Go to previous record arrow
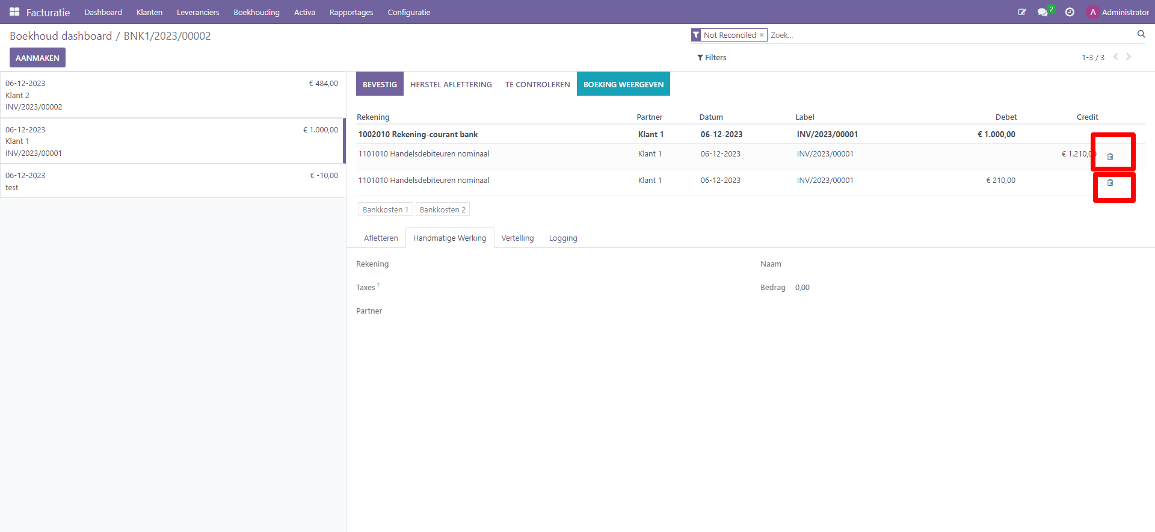Viewport: 1155px width, 532px height. click(x=1115, y=57)
